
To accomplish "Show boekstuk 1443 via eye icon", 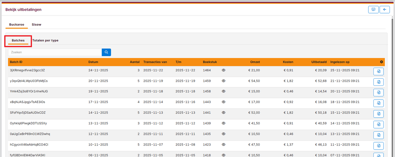I will (223, 102).
